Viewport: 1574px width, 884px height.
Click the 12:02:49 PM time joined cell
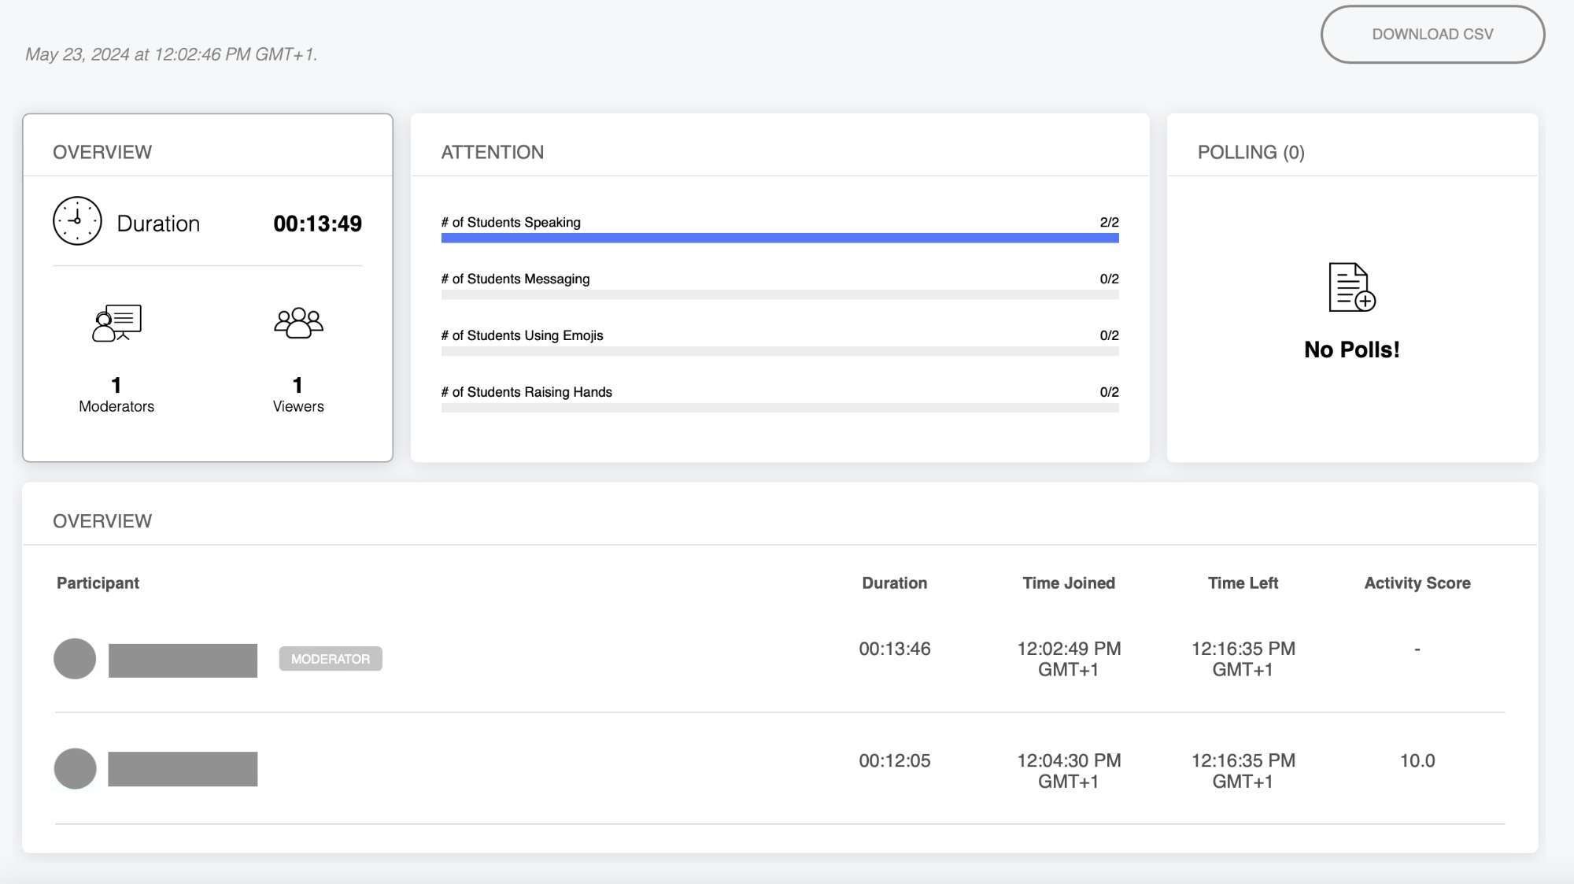(x=1069, y=659)
